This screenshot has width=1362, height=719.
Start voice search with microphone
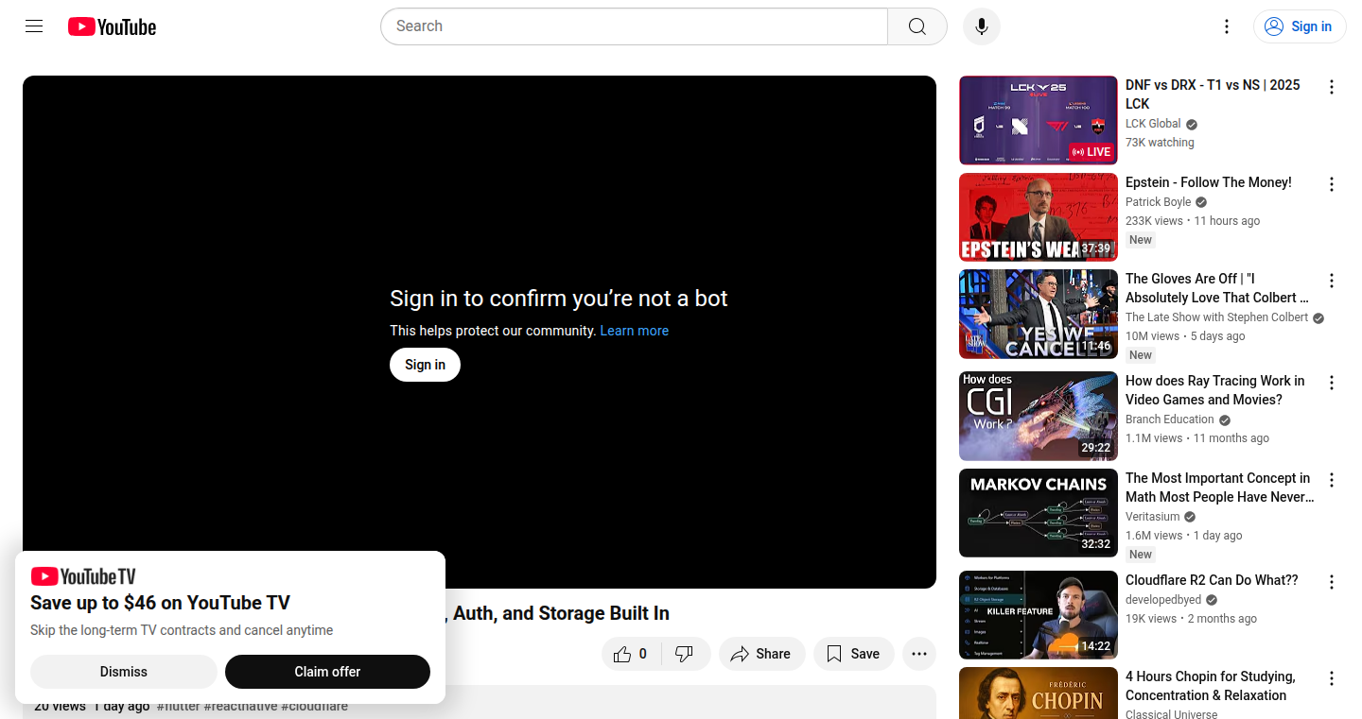pos(982,26)
